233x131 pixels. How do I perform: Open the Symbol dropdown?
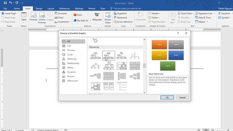[224, 17]
